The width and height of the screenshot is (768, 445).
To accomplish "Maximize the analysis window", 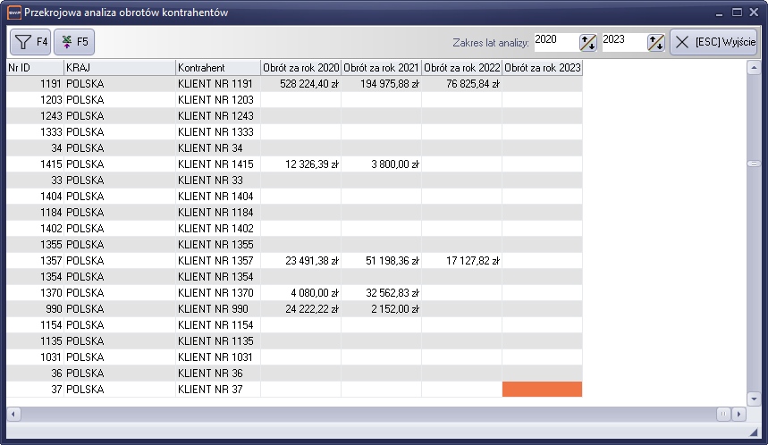I will tap(738, 13).
